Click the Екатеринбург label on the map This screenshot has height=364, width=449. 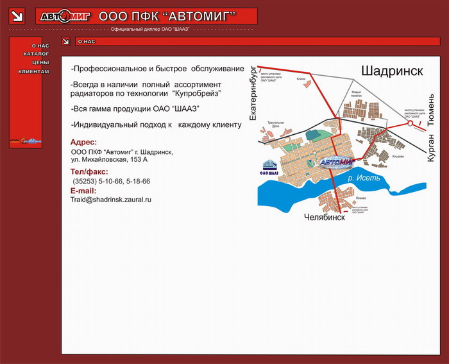(x=253, y=94)
